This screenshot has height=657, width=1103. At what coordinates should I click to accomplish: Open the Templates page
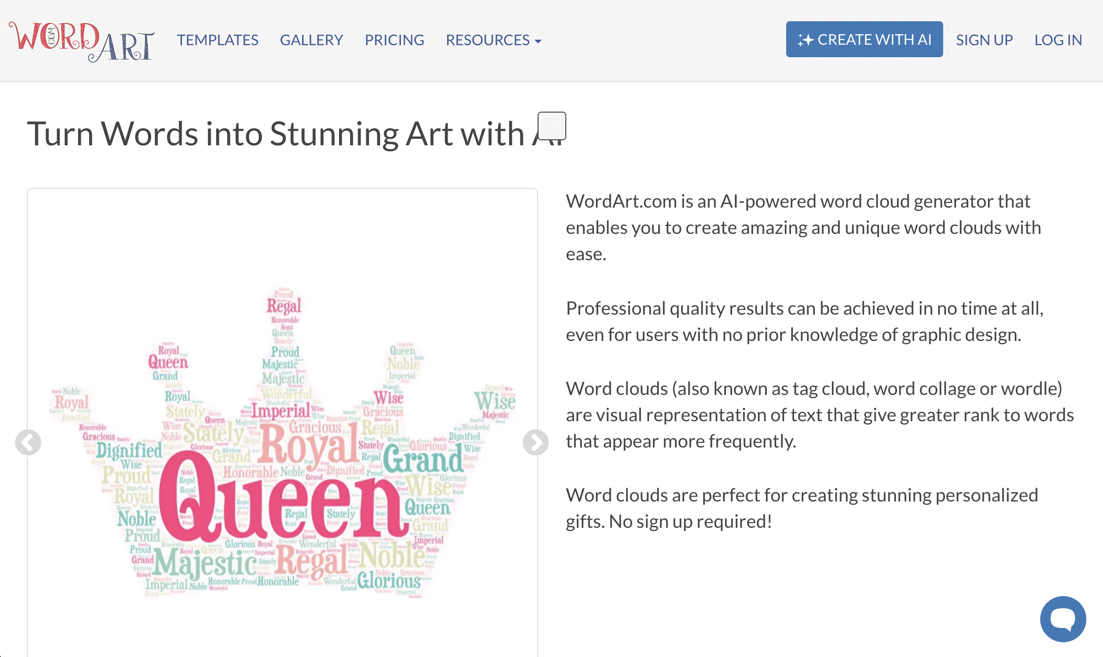click(218, 40)
